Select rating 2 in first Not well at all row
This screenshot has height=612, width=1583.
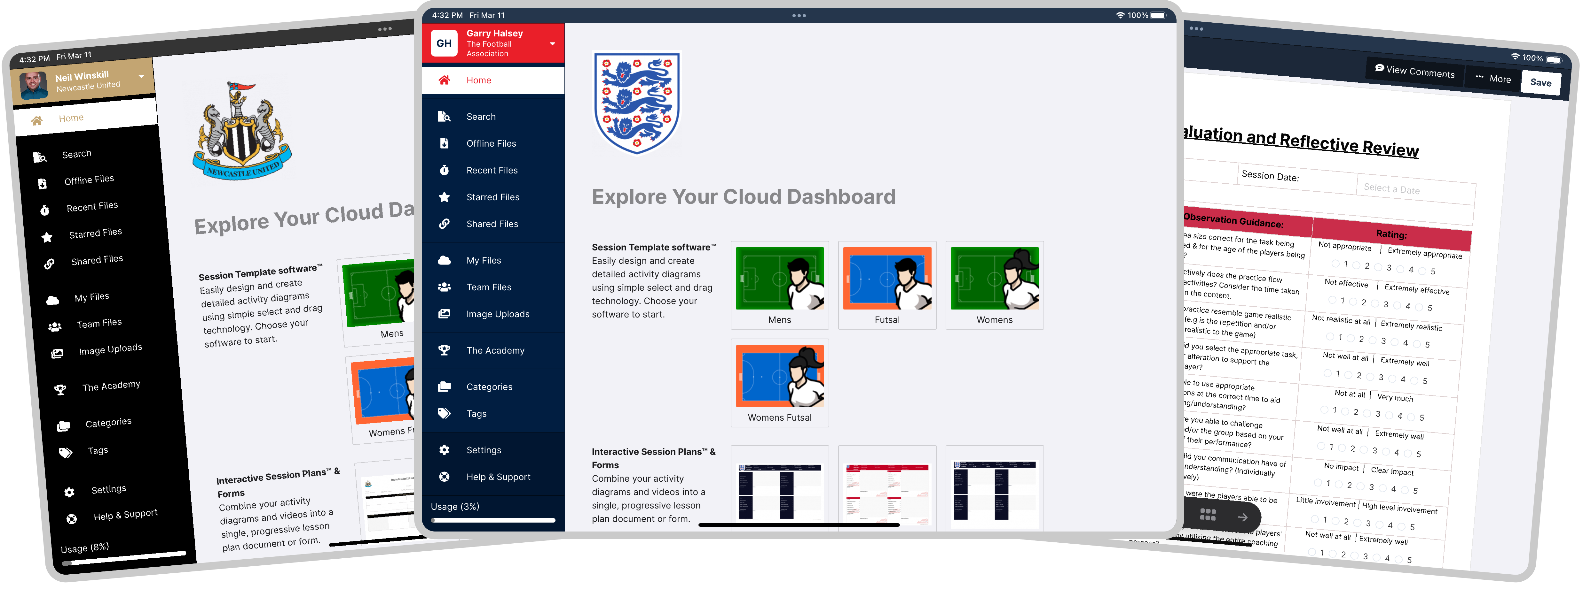[x=1348, y=374]
